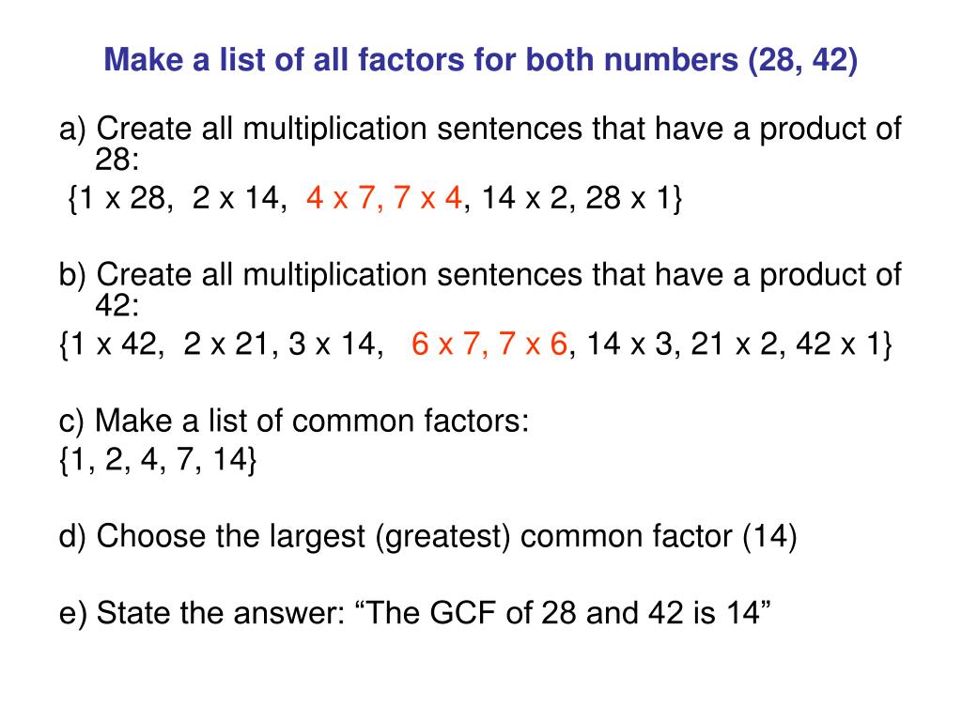The image size is (962, 721).
Task: Click the red '7 x 4' text
Action: [427, 198]
